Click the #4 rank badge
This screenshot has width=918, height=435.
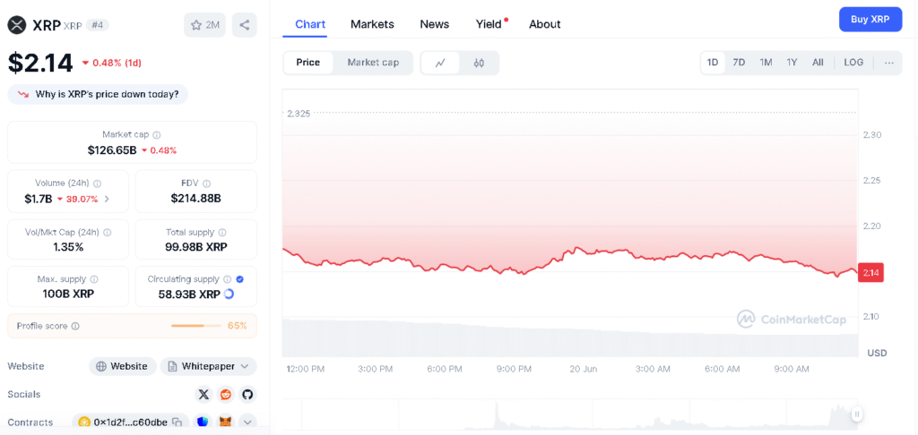click(97, 25)
